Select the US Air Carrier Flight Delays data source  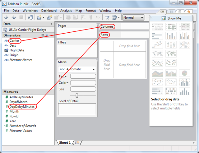[27, 30]
